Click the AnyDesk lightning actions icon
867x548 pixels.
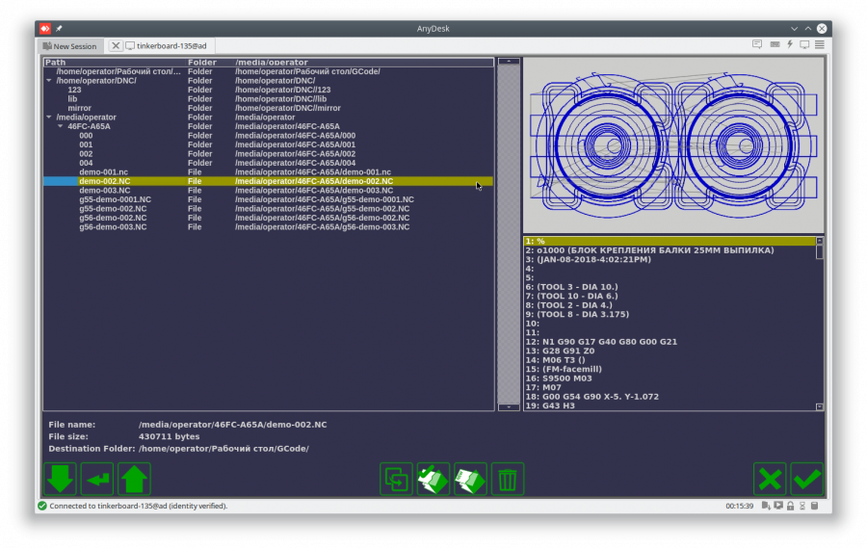(791, 44)
